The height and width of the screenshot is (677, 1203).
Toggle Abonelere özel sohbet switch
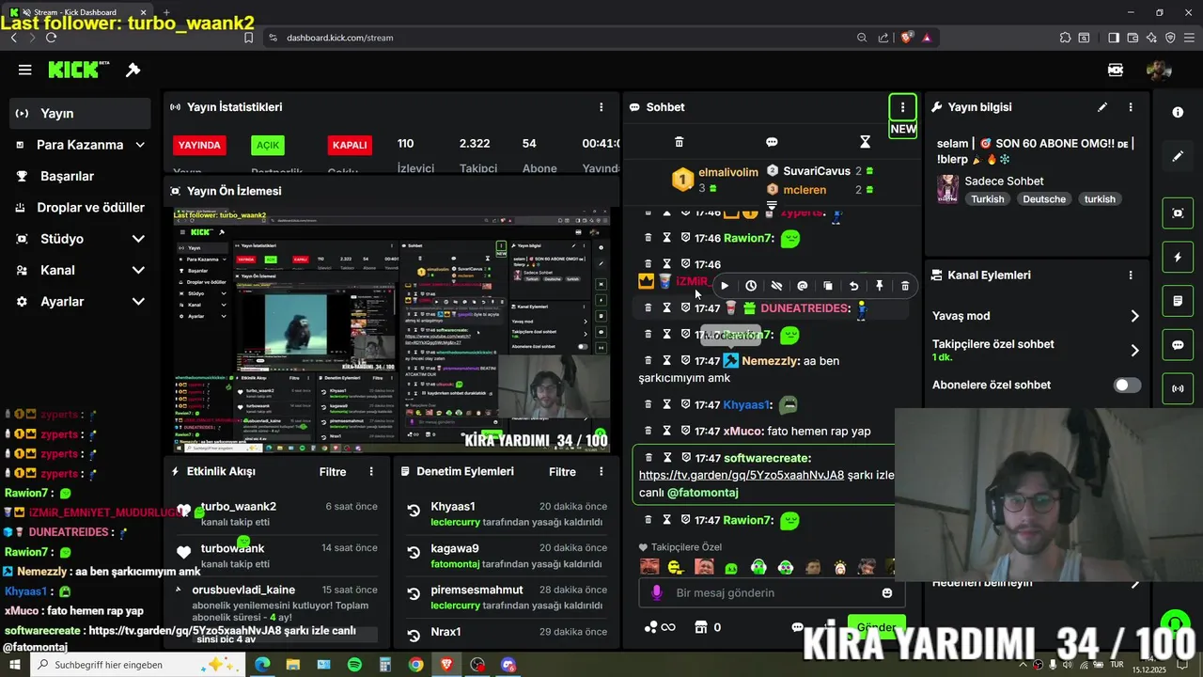1127,385
